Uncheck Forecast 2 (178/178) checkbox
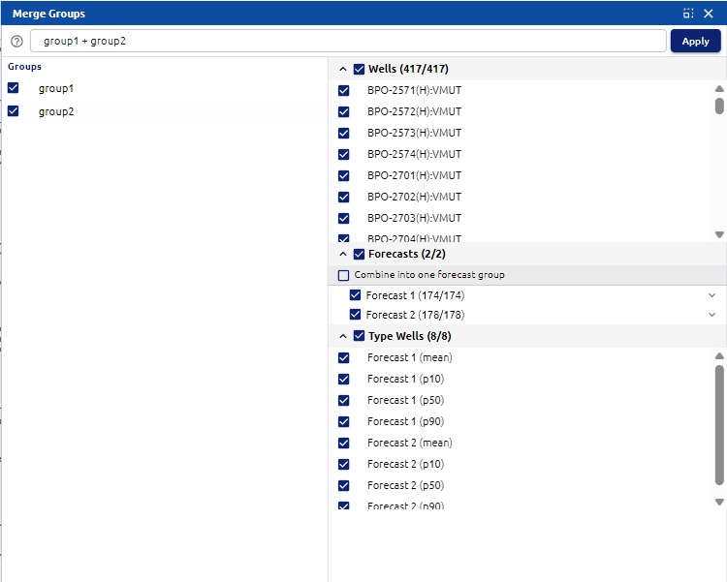The width and height of the screenshot is (727, 582). [355, 315]
